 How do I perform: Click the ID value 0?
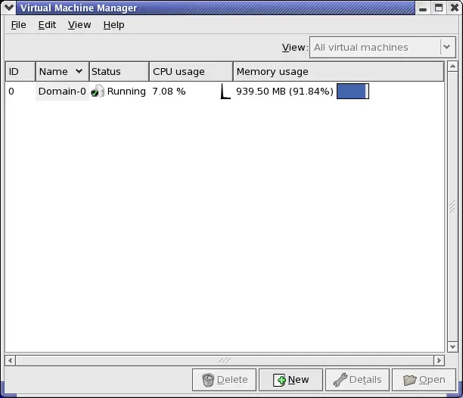coord(11,92)
